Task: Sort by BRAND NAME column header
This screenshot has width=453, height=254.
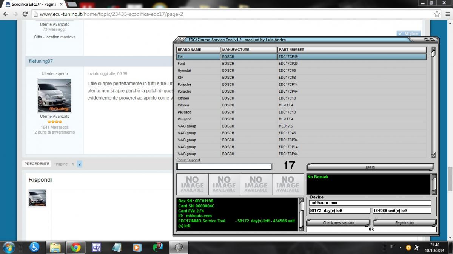Action: 199,50
